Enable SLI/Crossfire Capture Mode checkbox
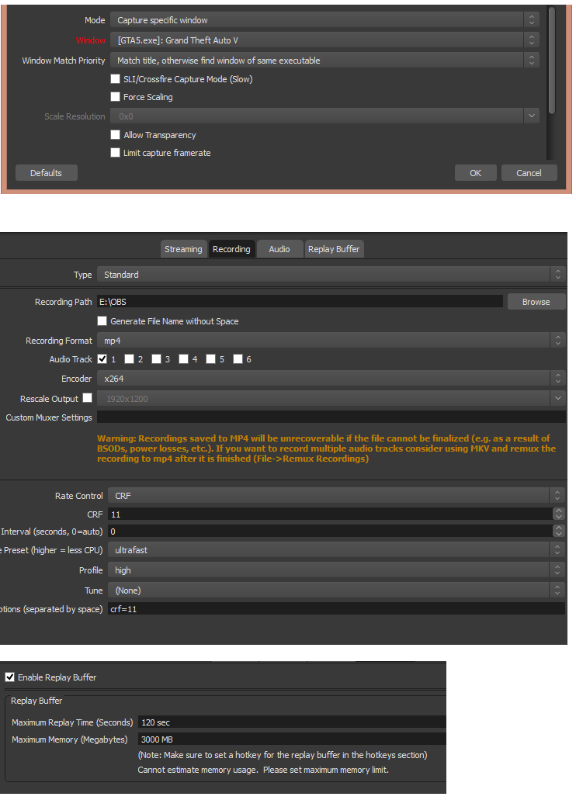This screenshot has width=576, height=800. tap(116, 79)
